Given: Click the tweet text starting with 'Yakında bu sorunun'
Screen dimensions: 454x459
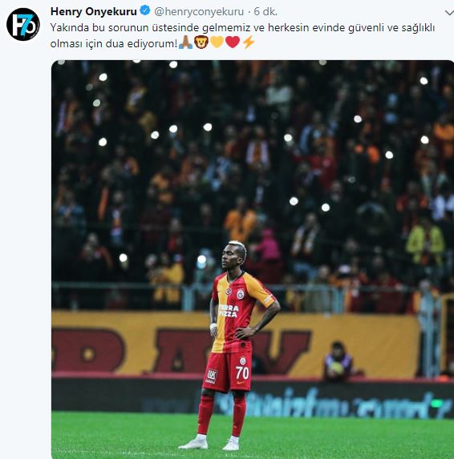Looking at the screenshot, I should tap(243, 35).
